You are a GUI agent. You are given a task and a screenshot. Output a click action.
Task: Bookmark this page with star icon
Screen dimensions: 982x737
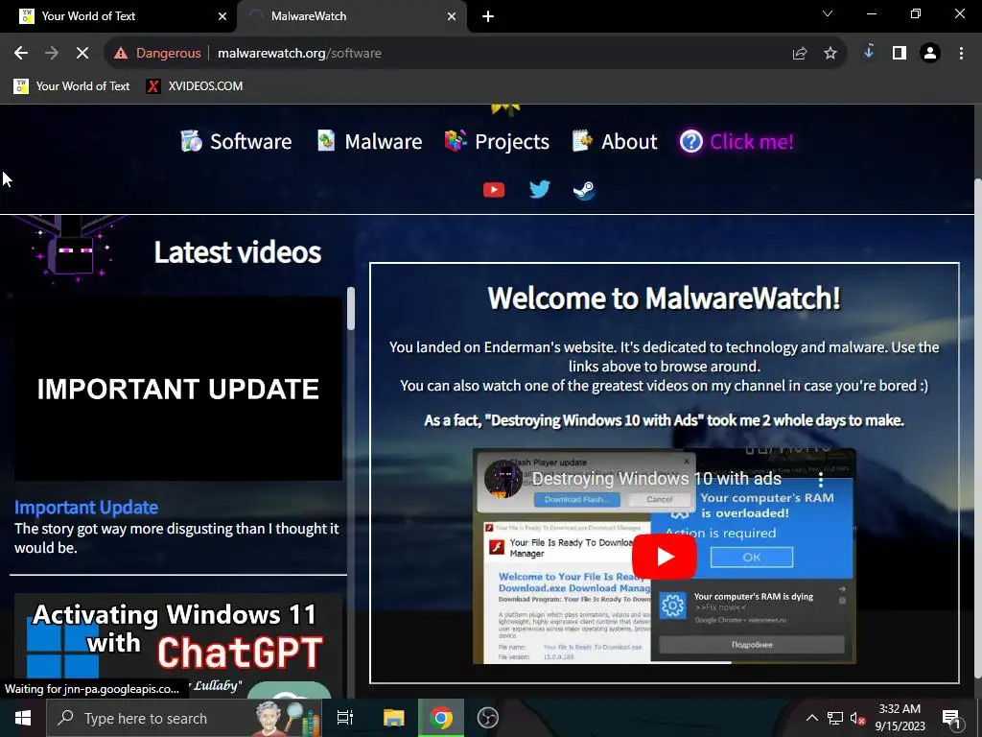pos(830,54)
